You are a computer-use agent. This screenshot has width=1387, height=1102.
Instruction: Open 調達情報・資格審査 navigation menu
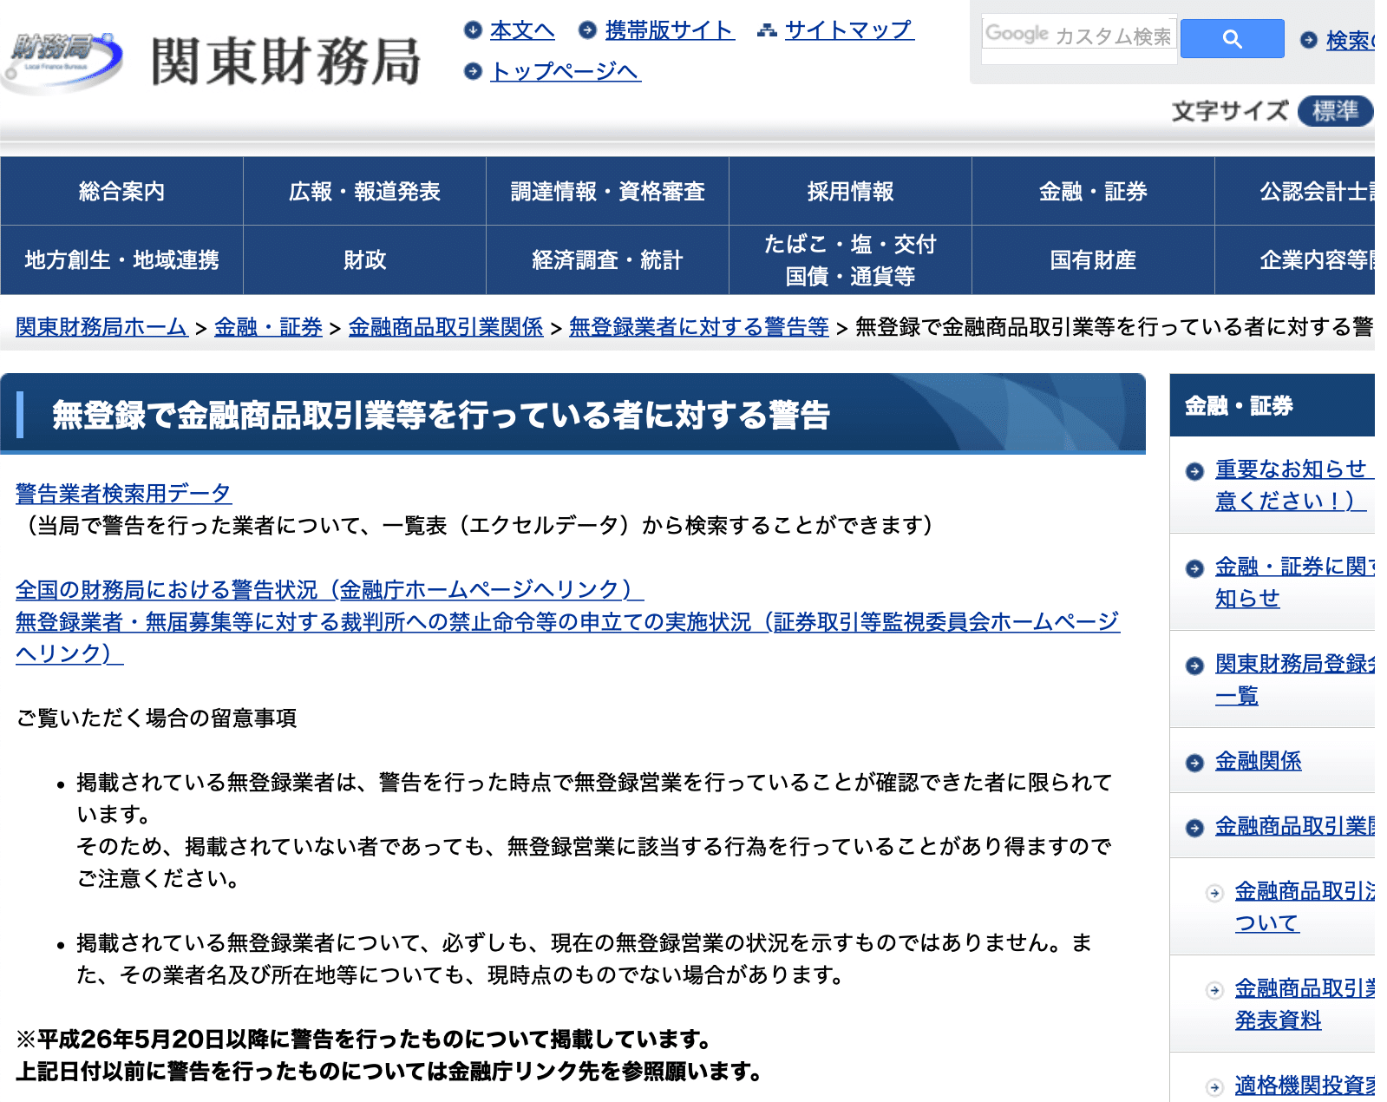607,191
